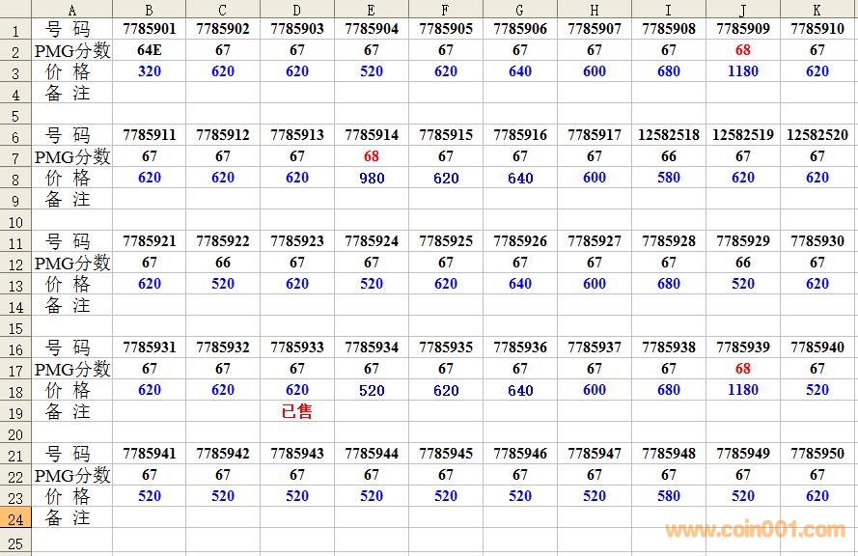The height and width of the screenshot is (556, 858).
Task: Click column A header
Action: 72,10
